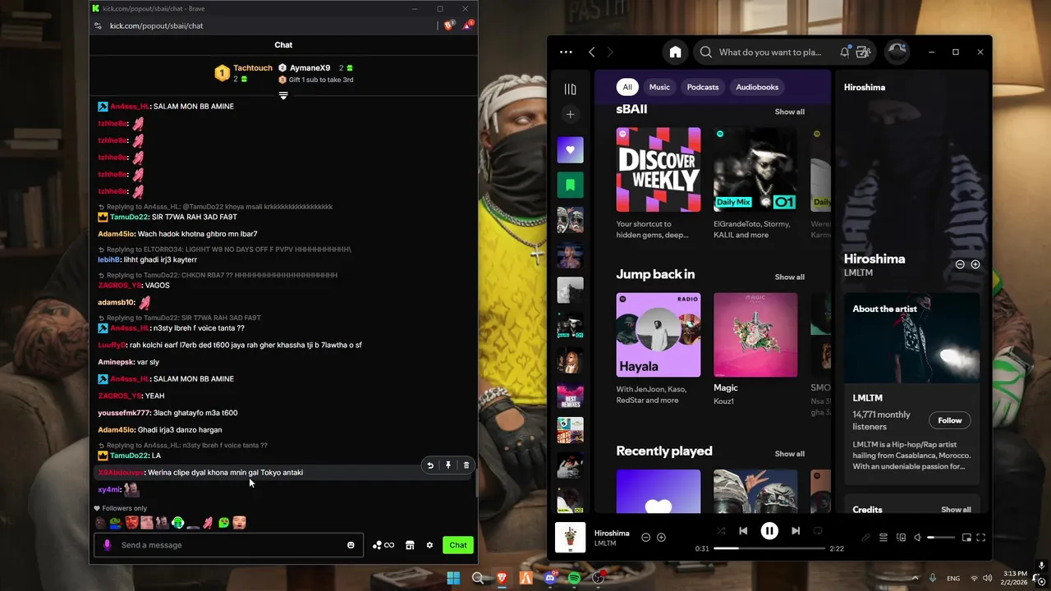
Task: Expand hidden system tray icons
Action: pos(915,578)
